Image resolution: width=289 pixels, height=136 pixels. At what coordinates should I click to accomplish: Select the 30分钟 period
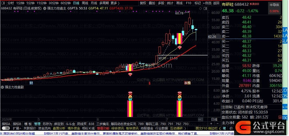[x=54, y=3]
